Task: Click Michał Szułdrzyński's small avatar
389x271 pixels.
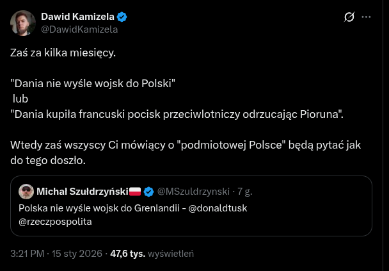Action: tap(26, 192)
